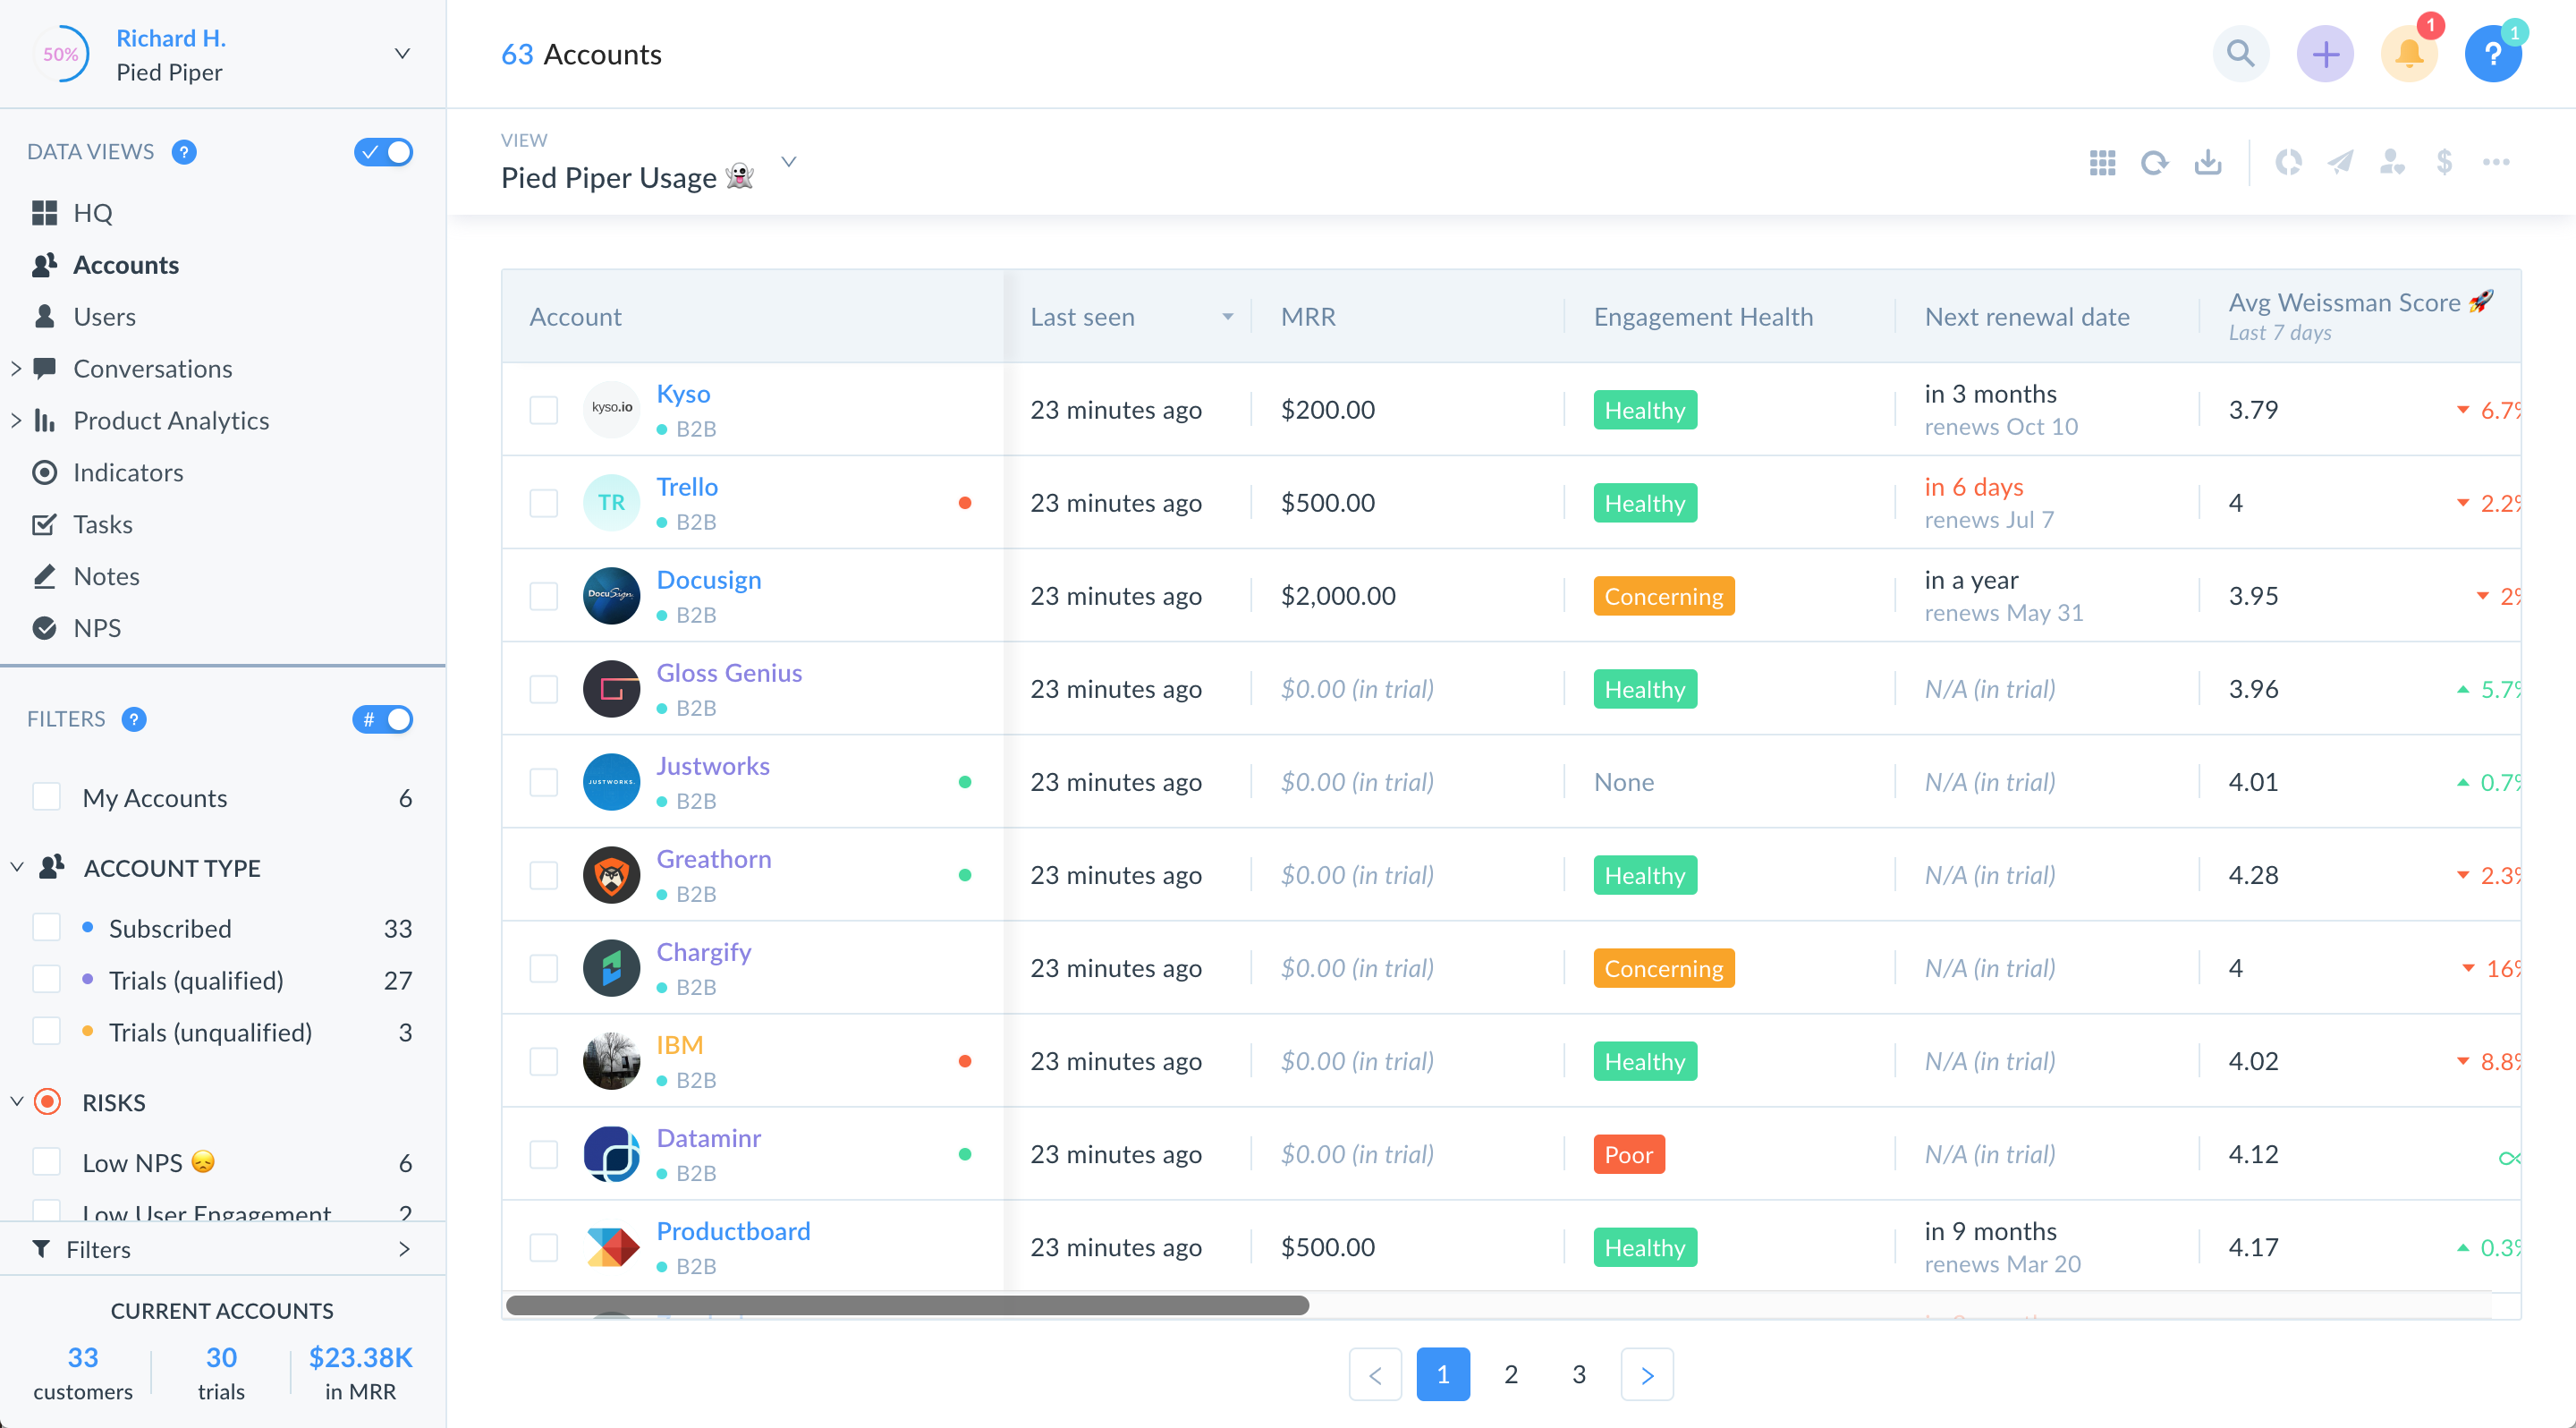This screenshot has height=1428, width=2576.
Task: Click the refresh icon in view toolbar
Action: [x=2154, y=162]
